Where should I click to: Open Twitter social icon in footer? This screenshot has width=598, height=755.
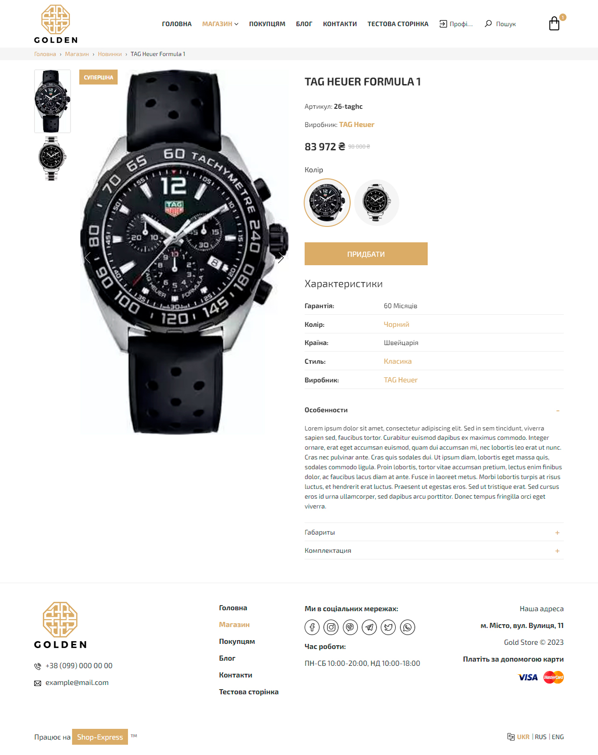388,627
